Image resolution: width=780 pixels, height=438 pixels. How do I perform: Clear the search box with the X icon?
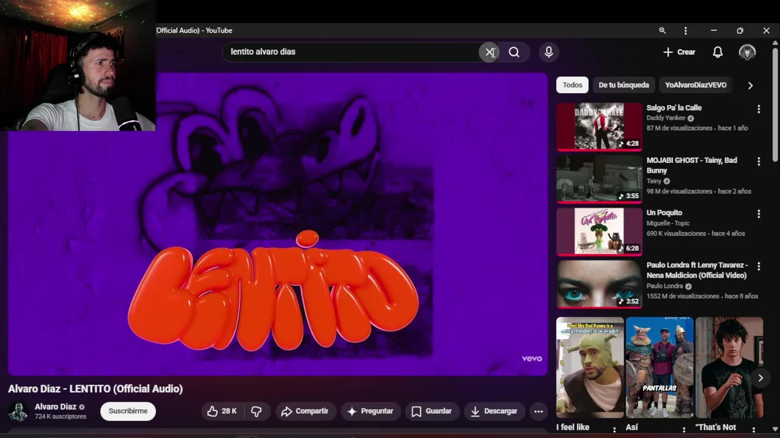[489, 52]
